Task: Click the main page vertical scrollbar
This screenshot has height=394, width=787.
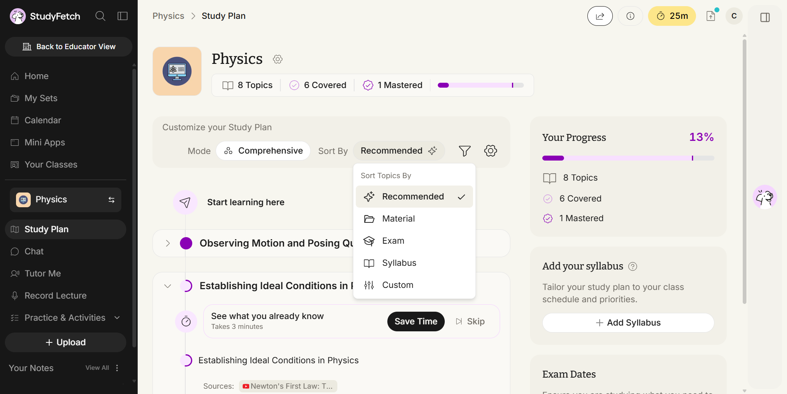Action: pyautogui.click(x=744, y=171)
